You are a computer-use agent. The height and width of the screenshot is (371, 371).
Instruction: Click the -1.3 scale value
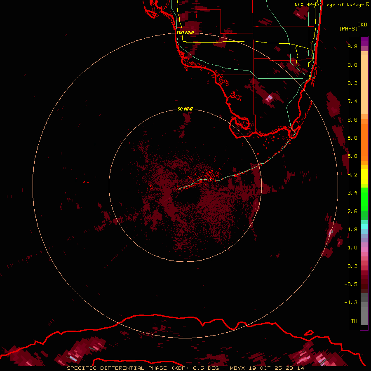pos(351,303)
